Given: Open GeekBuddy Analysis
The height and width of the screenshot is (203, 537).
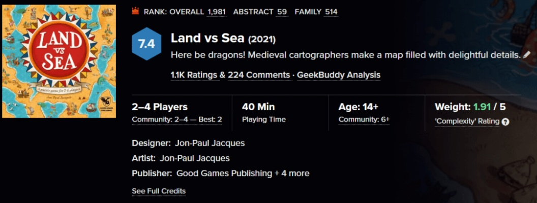Looking at the screenshot, I should pyautogui.click(x=338, y=75).
